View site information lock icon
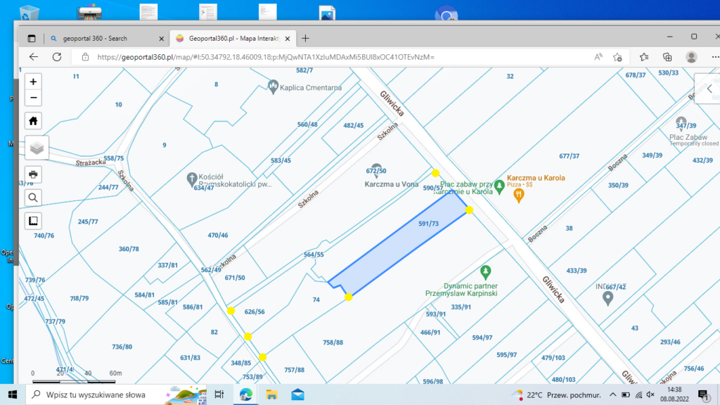720x405 pixels. pyautogui.click(x=85, y=57)
